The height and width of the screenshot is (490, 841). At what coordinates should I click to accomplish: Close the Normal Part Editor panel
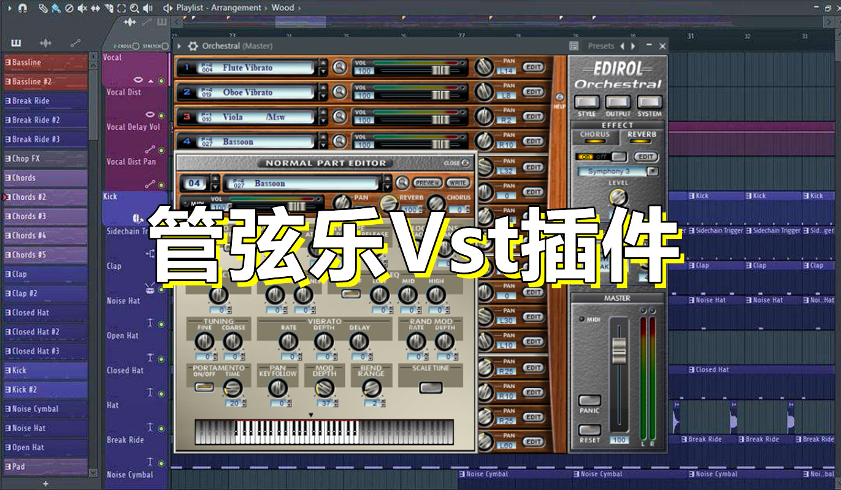click(x=464, y=163)
